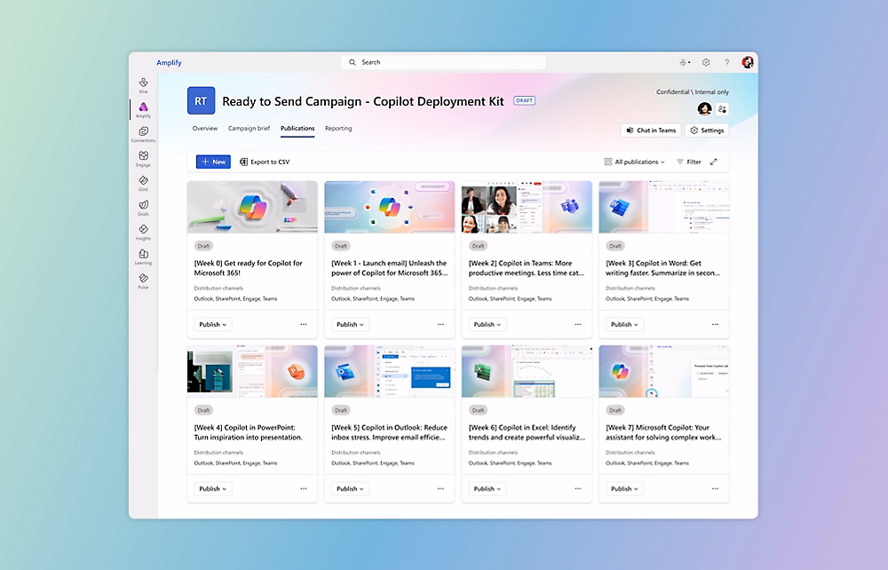888x570 pixels.
Task: Select the Publications tab
Action: pyautogui.click(x=297, y=129)
